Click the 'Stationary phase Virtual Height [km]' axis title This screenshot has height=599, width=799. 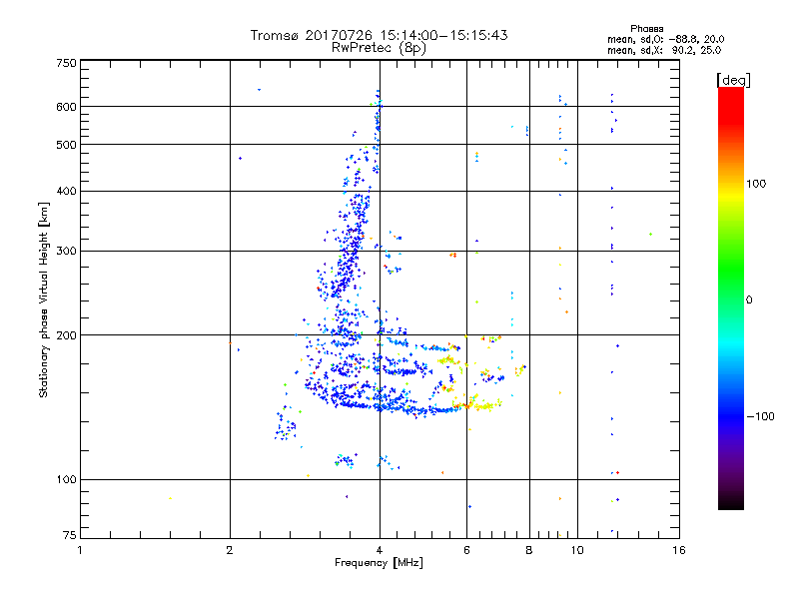click(44, 299)
